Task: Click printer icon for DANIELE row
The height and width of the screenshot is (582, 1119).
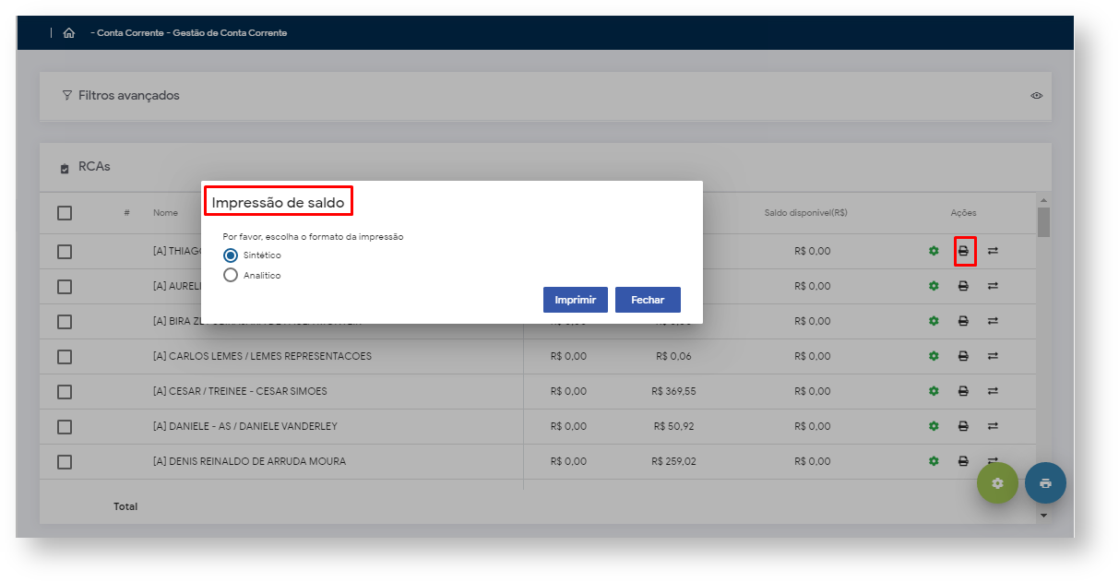Action: pyautogui.click(x=963, y=426)
